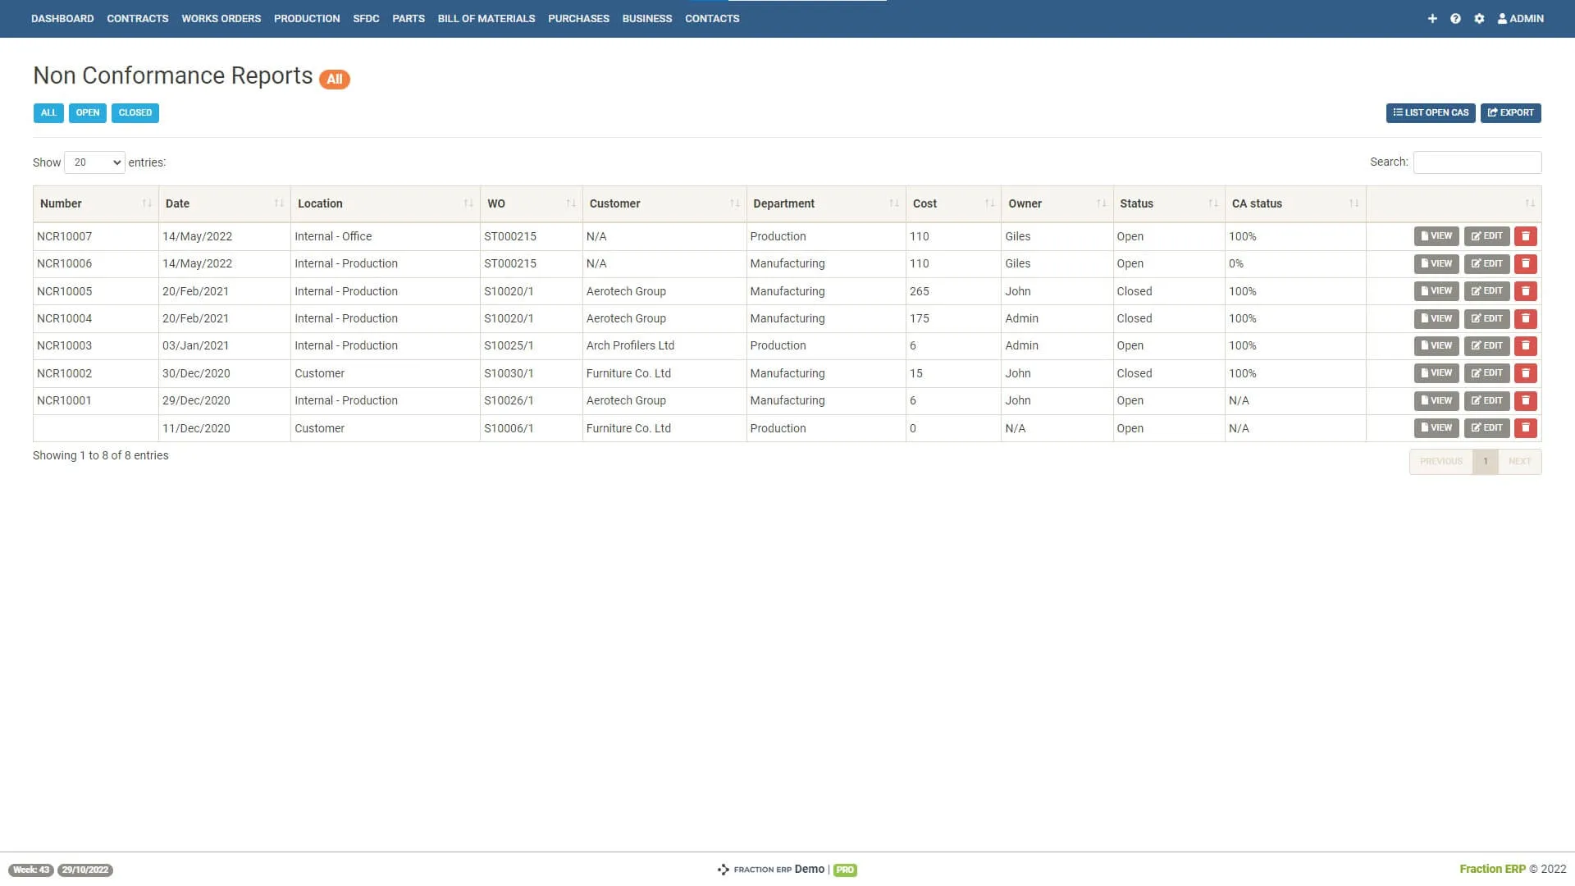Edit NCR10005 report
Image resolution: width=1575 pixels, height=886 pixels.
tap(1486, 291)
